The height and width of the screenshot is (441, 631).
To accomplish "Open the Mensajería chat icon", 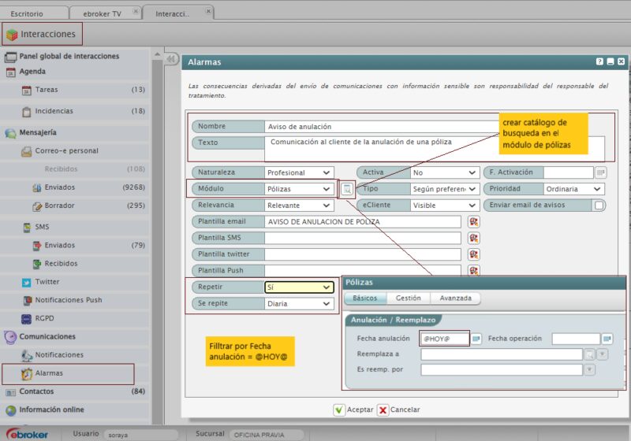I will (10, 133).
